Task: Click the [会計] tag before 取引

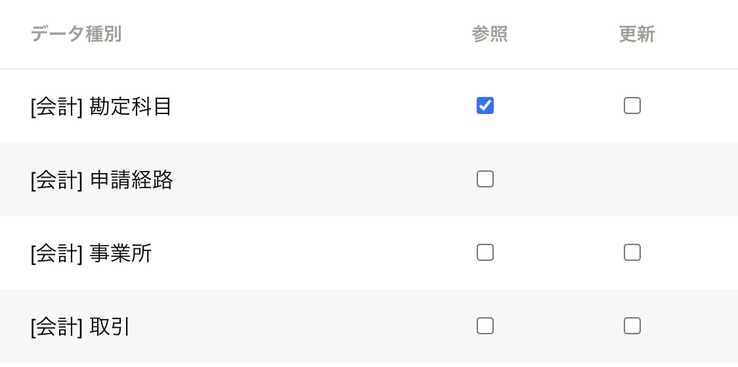Action: 56,326
